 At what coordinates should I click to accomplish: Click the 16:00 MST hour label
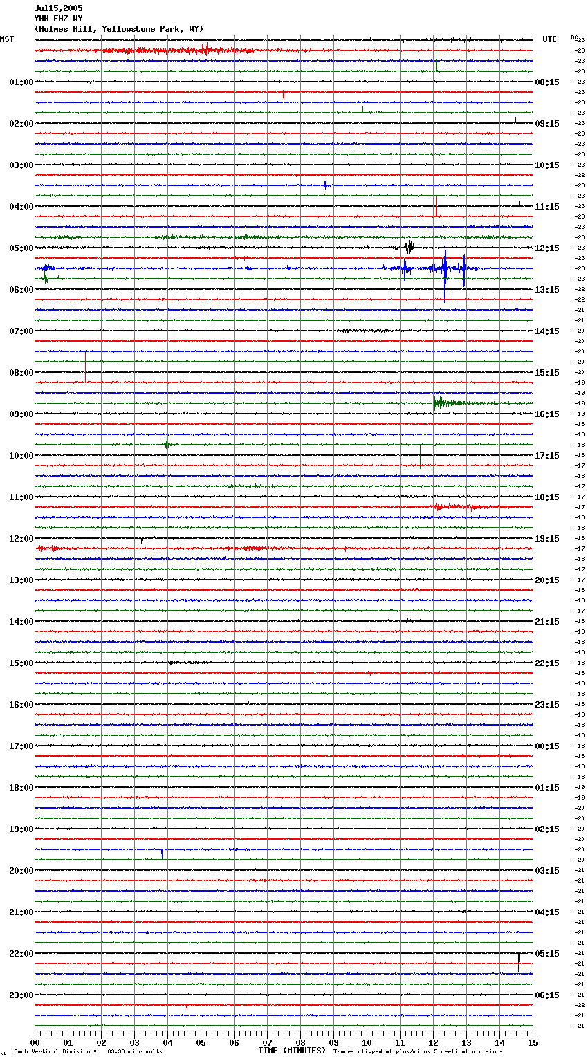[x=21, y=705]
